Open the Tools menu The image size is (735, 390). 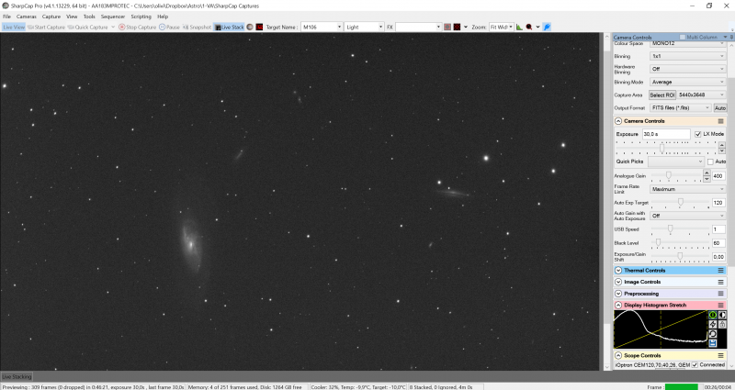click(89, 17)
